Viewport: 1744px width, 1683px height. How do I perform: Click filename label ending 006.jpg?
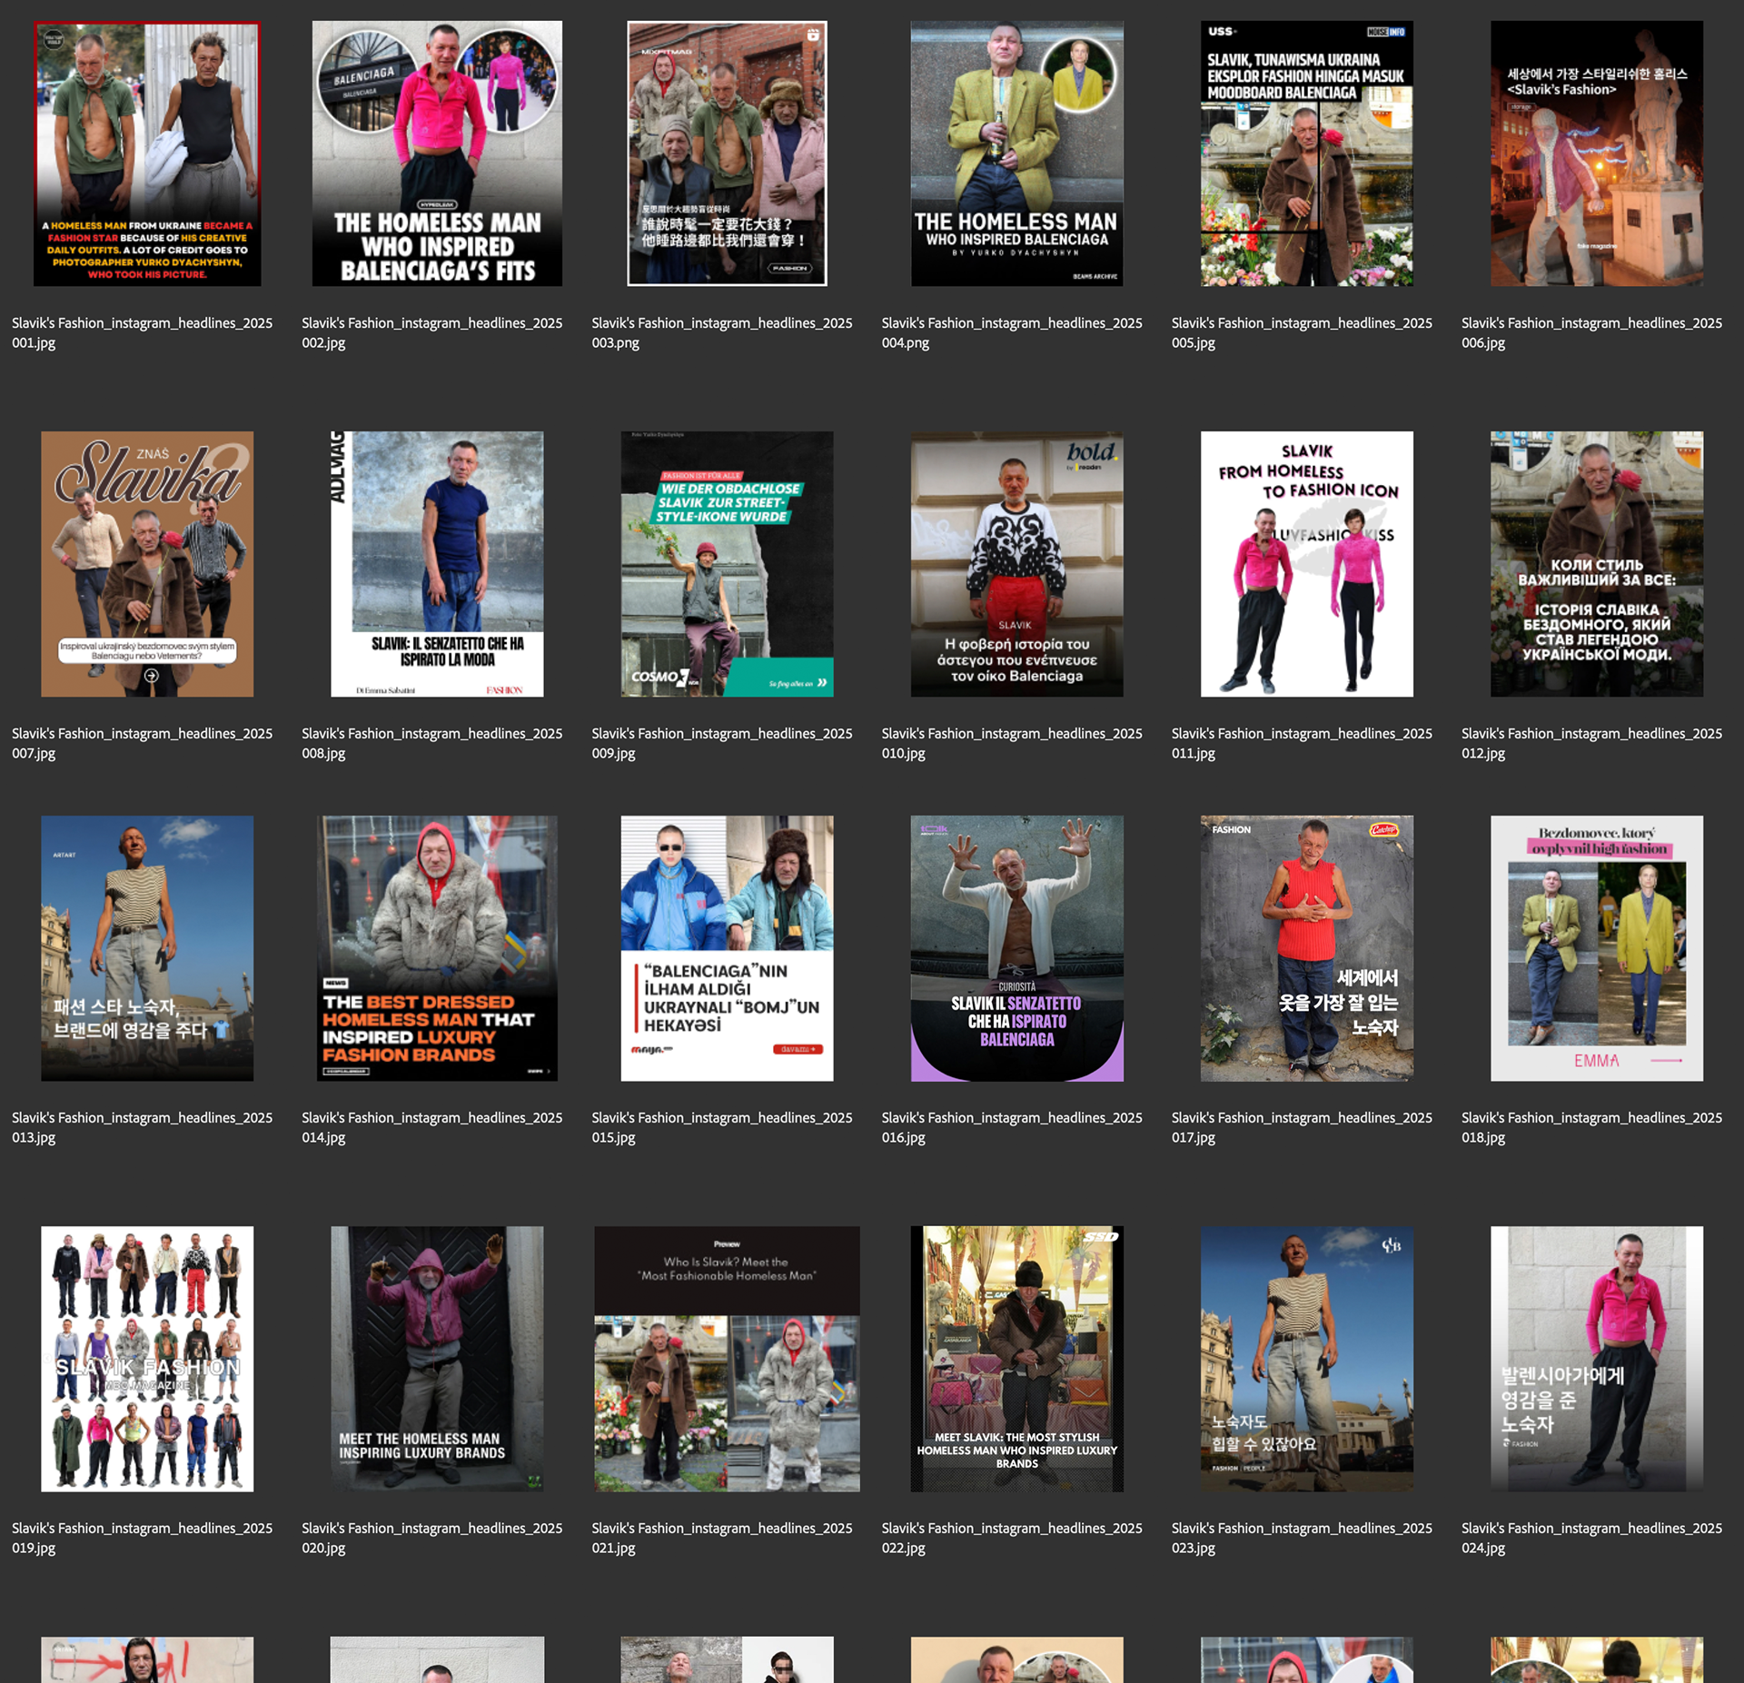point(1591,332)
